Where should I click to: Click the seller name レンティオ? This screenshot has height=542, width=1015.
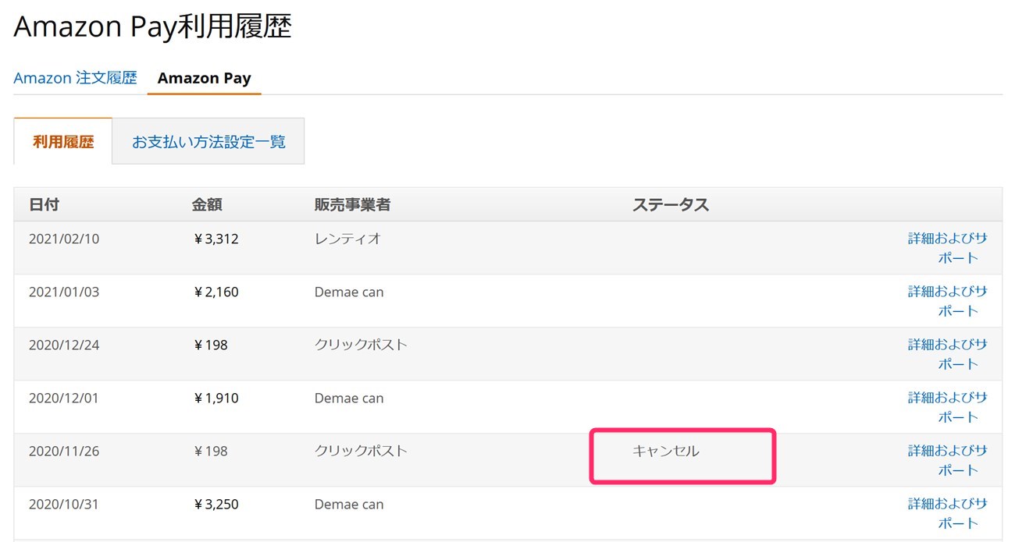pos(347,239)
